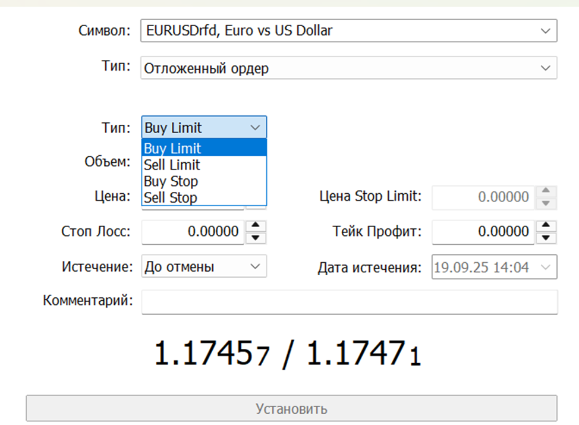Image resolution: width=579 pixels, height=425 pixels.
Task: Choose Sell Limit from the list
Action: [172, 165]
